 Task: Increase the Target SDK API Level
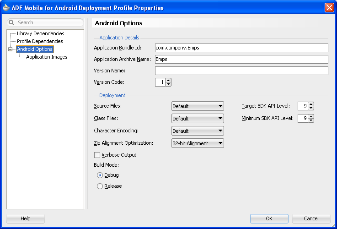click(x=311, y=104)
